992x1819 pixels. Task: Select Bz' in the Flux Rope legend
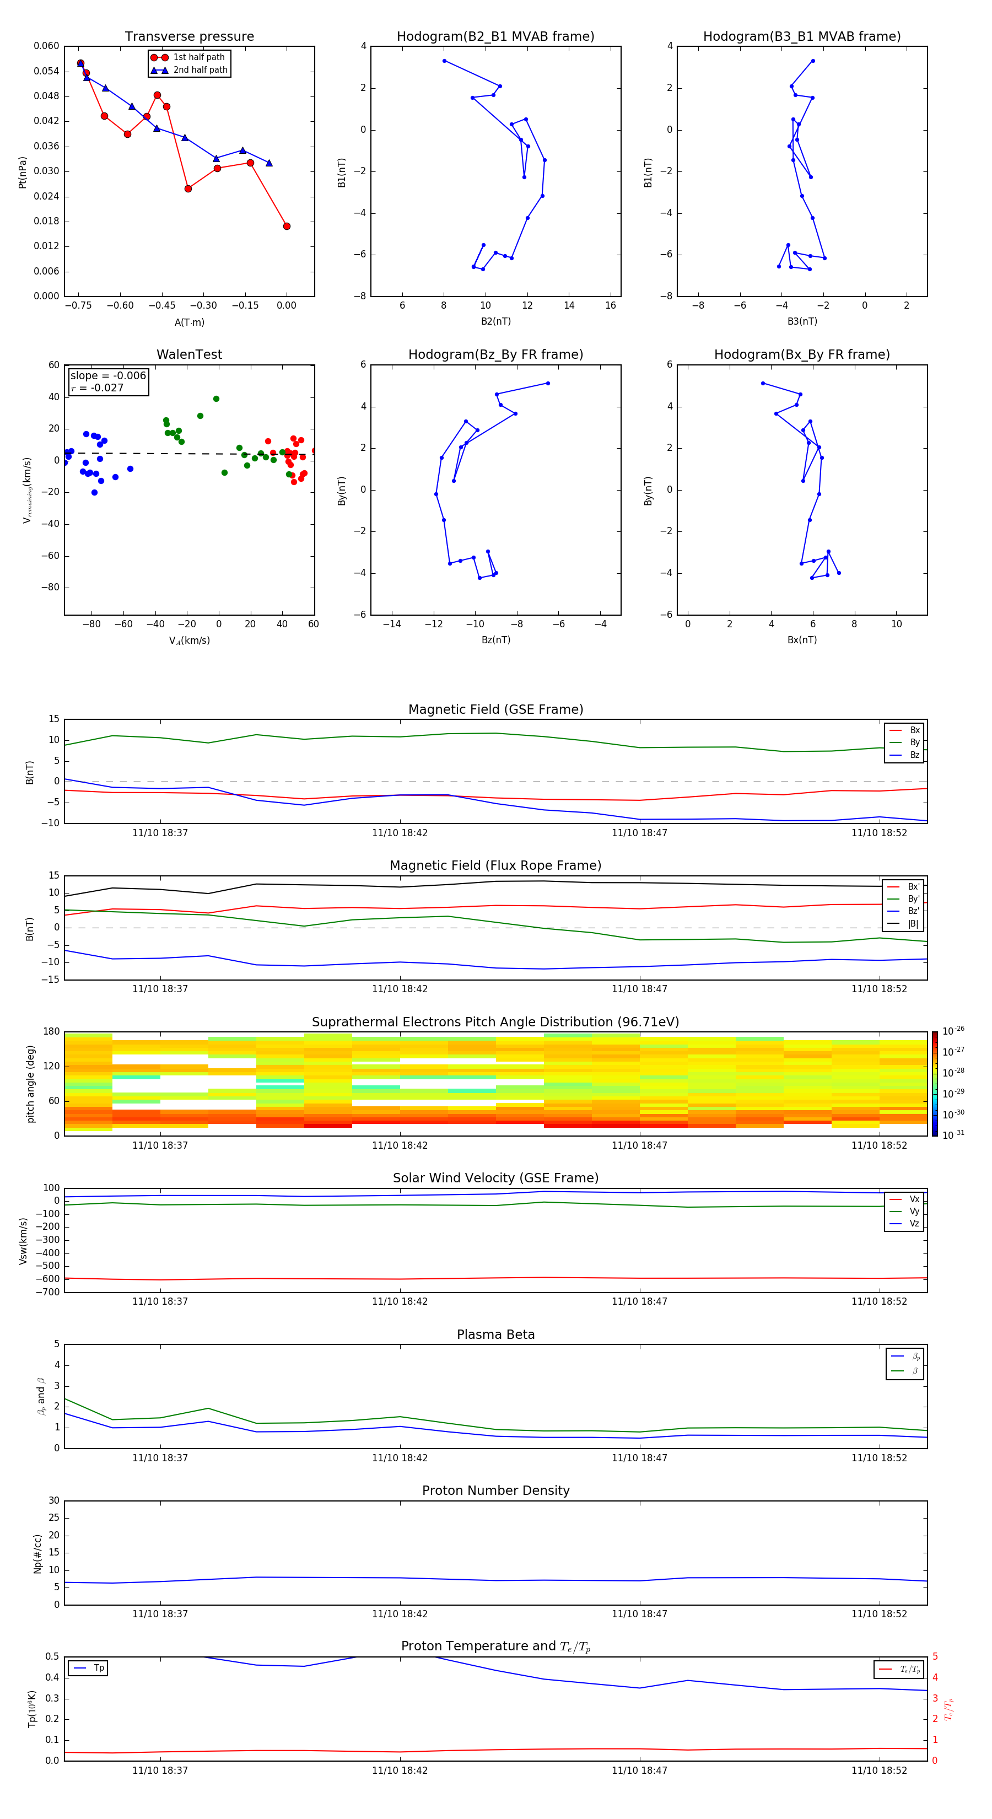pyautogui.click(x=903, y=911)
